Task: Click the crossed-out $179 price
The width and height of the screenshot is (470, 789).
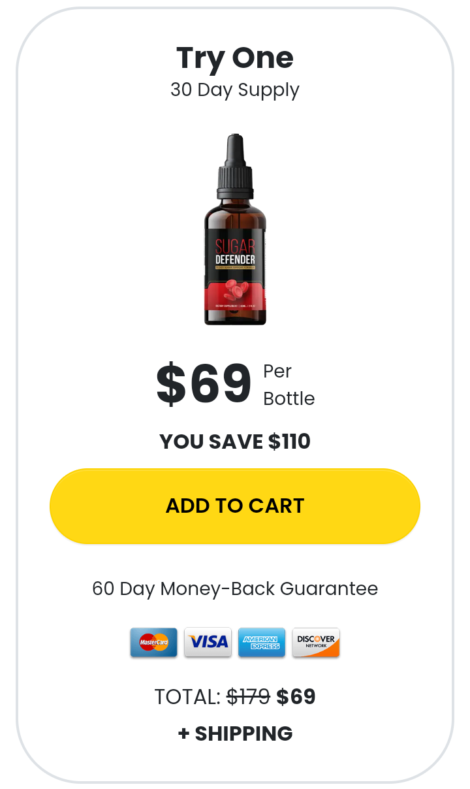Action: (x=248, y=698)
